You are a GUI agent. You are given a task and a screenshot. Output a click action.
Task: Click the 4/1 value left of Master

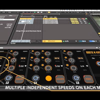pyautogui.click(x=38, y=41)
